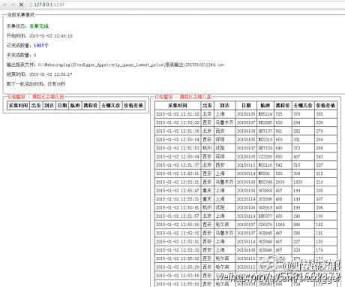Click flight MU5114 in the table

(x=265, y=114)
